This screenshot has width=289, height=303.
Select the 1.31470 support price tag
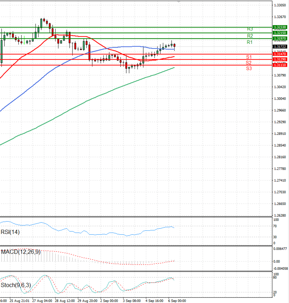pyautogui.click(x=280, y=54)
